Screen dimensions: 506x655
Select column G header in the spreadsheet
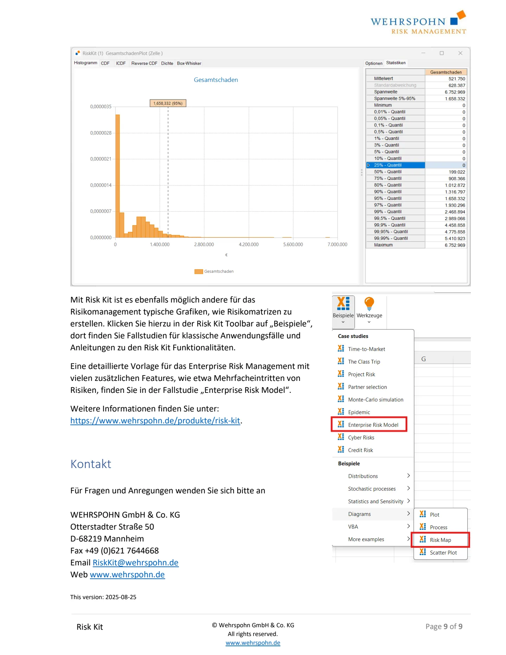tap(423, 359)
